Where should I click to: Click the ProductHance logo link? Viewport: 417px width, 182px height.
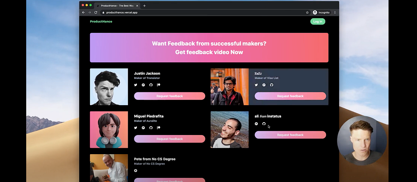(101, 22)
